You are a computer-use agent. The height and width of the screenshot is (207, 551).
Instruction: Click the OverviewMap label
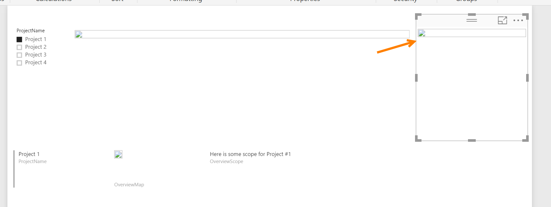click(129, 185)
